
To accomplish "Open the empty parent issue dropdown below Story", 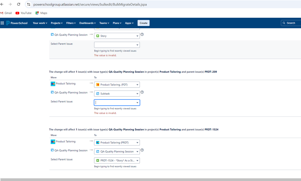I will [x=117, y=45].
